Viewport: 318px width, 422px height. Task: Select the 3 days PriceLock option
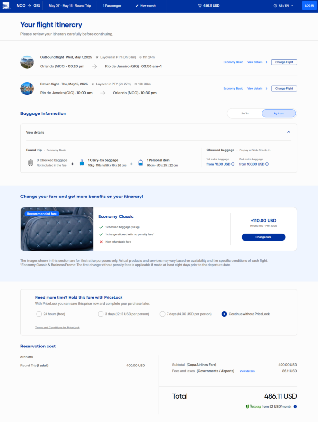point(101,314)
